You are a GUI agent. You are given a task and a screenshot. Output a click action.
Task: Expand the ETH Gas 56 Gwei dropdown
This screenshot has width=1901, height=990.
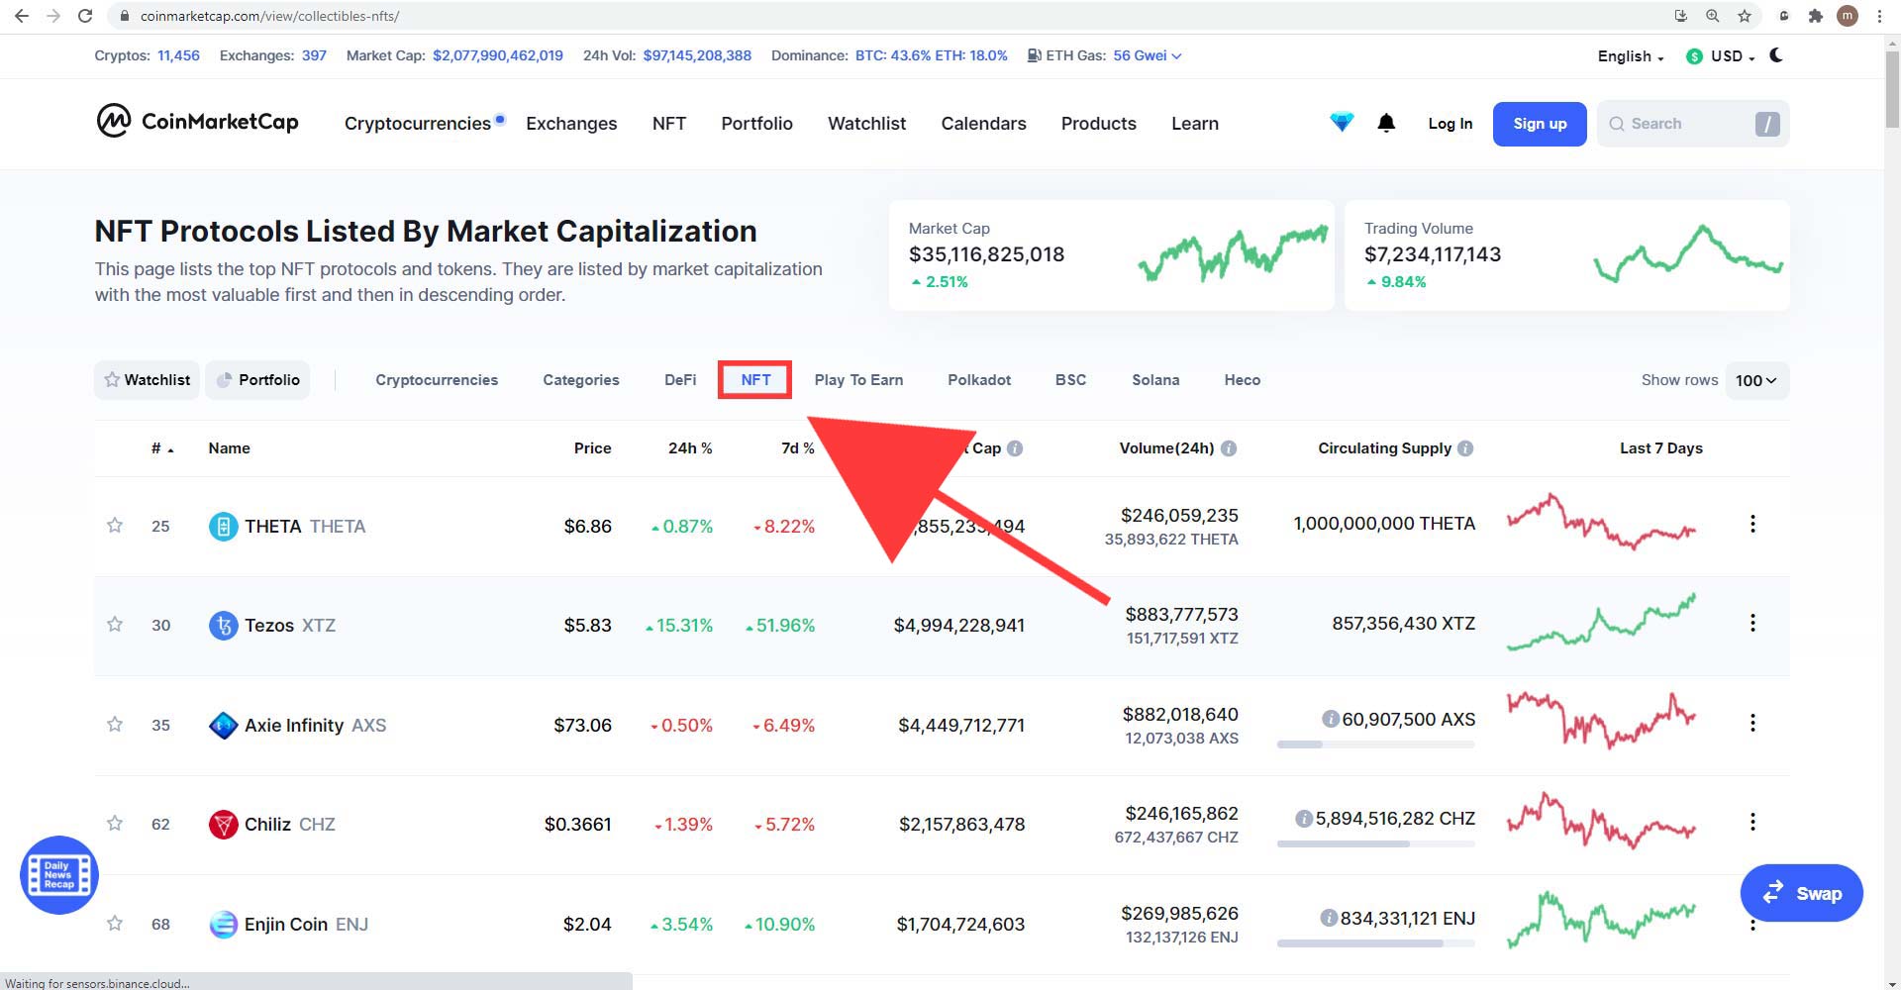[x=1148, y=55]
